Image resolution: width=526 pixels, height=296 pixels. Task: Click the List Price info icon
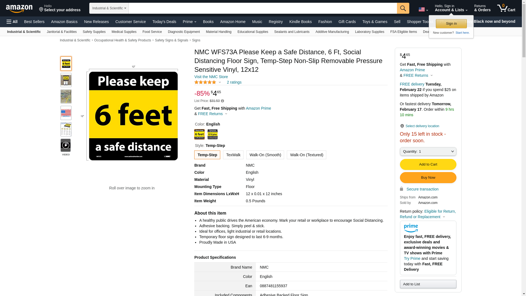tap(222, 101)
